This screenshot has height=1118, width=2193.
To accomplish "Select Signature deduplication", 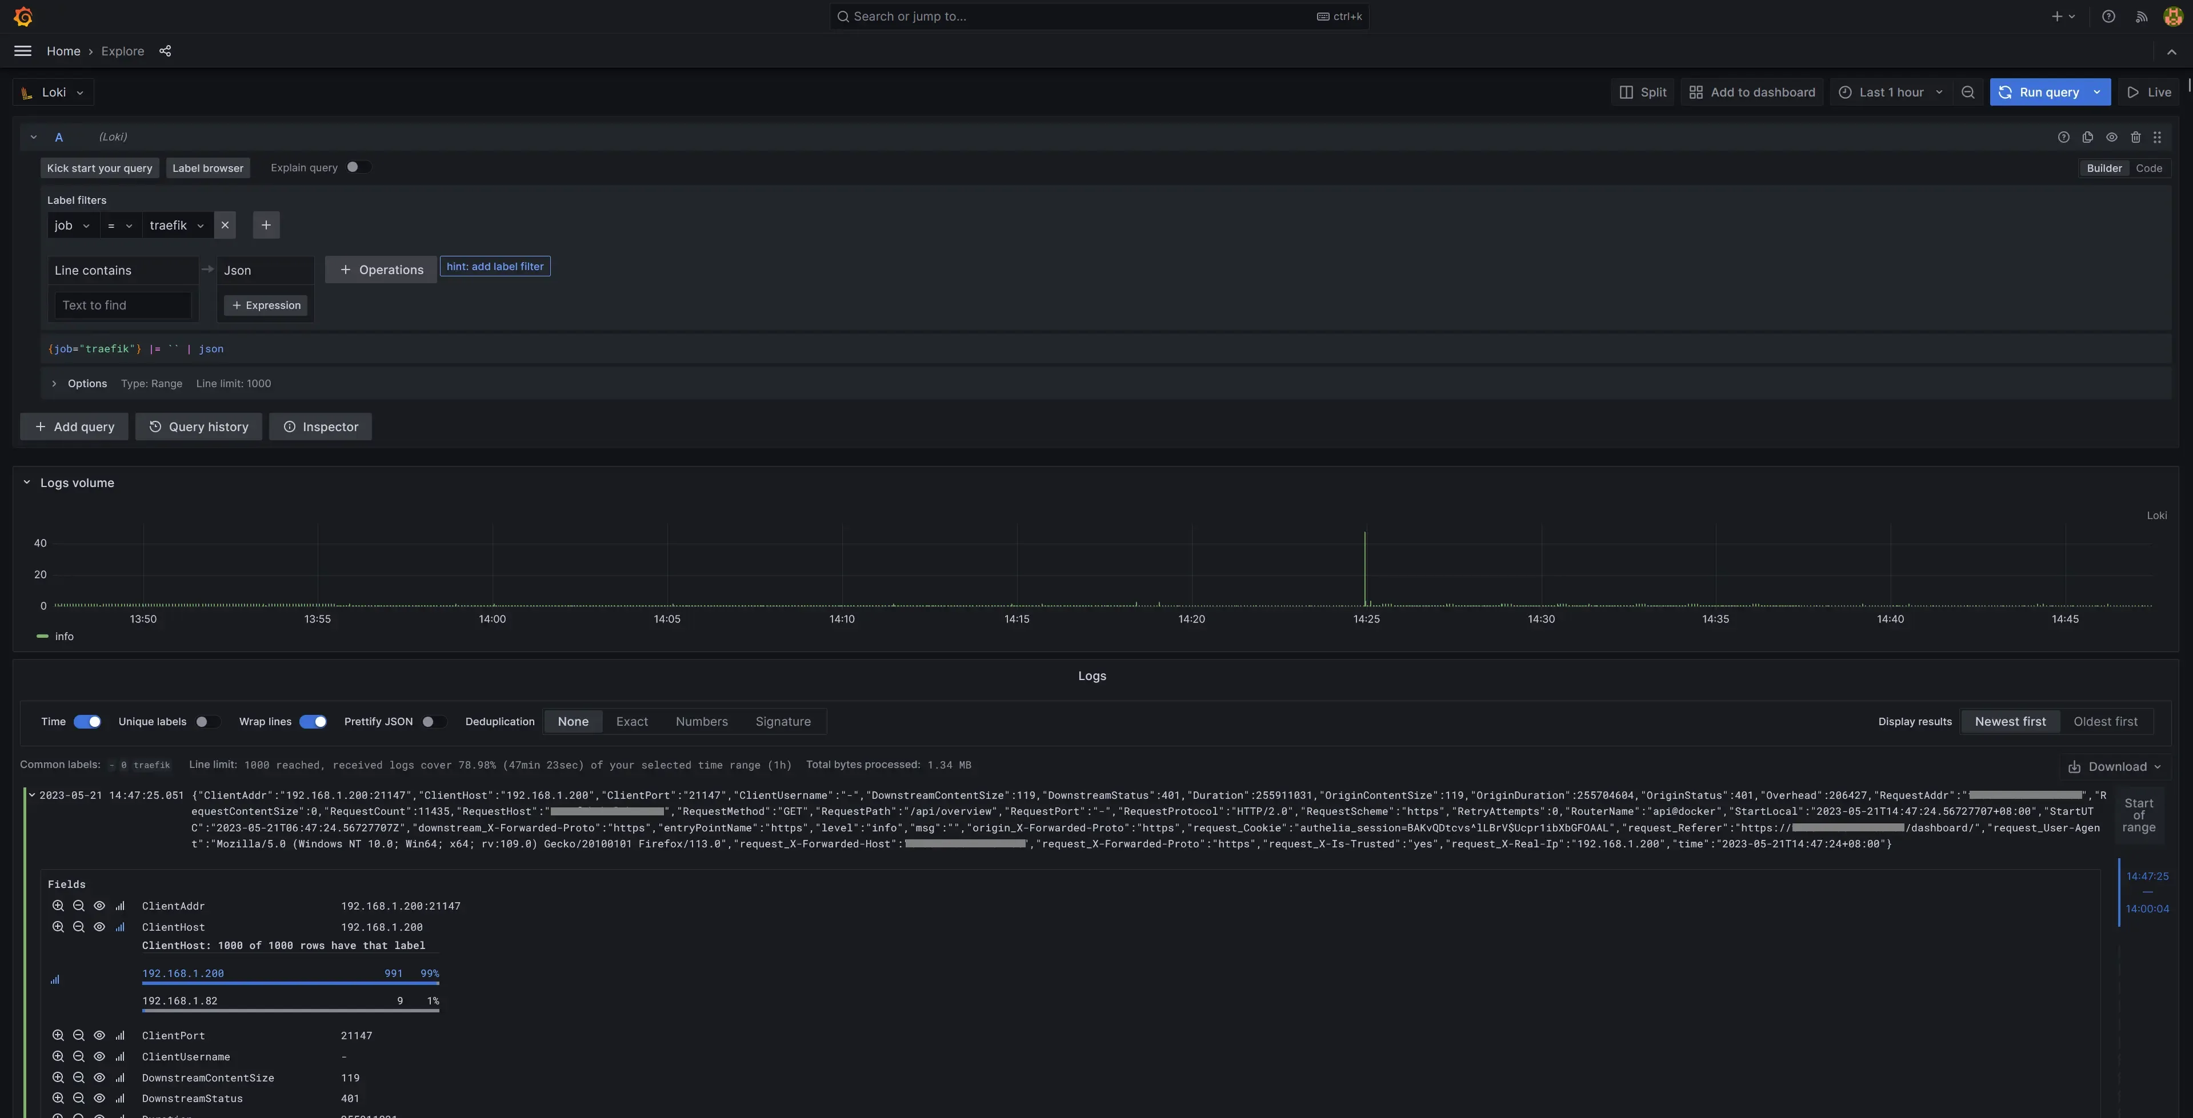I will click(x=782, y=722).
